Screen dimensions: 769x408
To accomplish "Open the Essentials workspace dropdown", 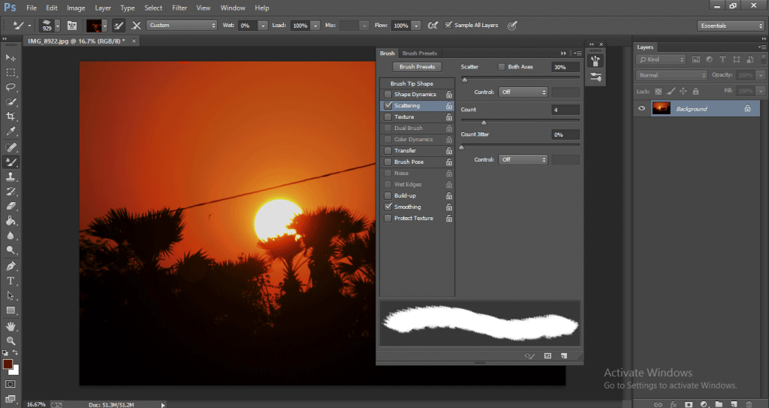I will click(x=730, y=26).
